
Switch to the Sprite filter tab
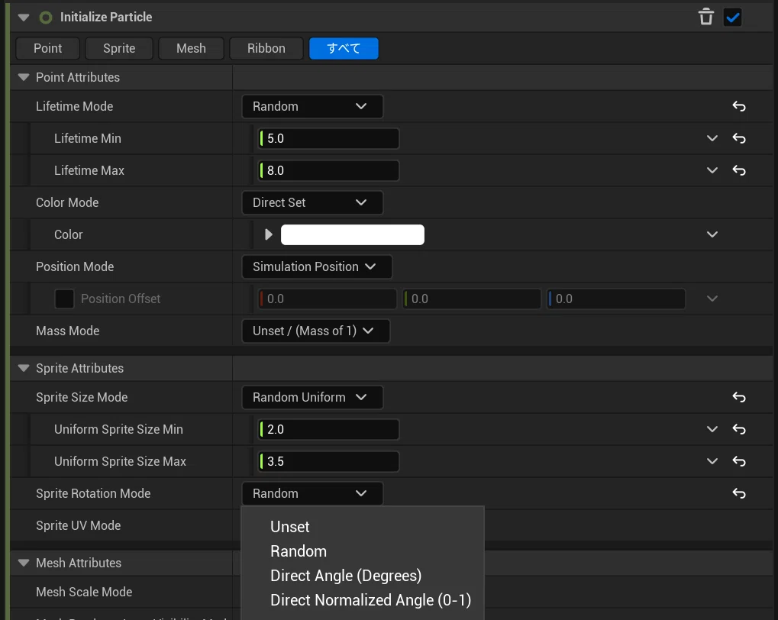(x=119, y=48)
